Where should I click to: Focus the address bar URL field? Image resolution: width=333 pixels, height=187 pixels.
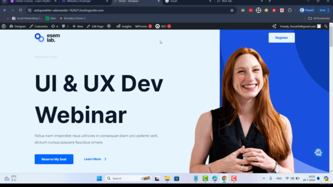click(131, 10)
